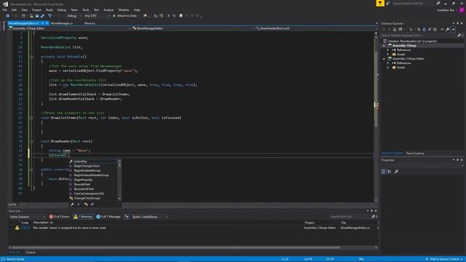The height and width of the screenshot is (262, 466).
Task: Switch to the Team Explorer tab
Action: [415, 154]
